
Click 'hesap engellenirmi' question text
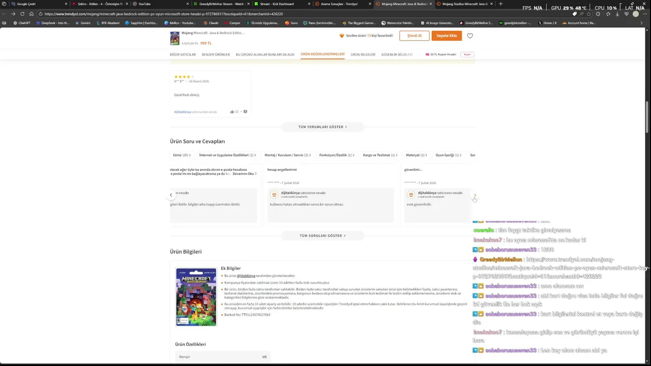coord(282,170)
